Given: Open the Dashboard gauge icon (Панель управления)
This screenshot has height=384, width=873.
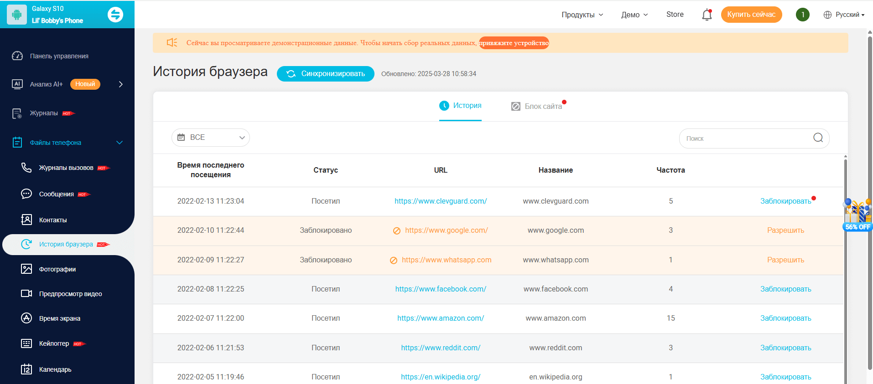Looking at the screenshot, I should (x=17, y=56).
